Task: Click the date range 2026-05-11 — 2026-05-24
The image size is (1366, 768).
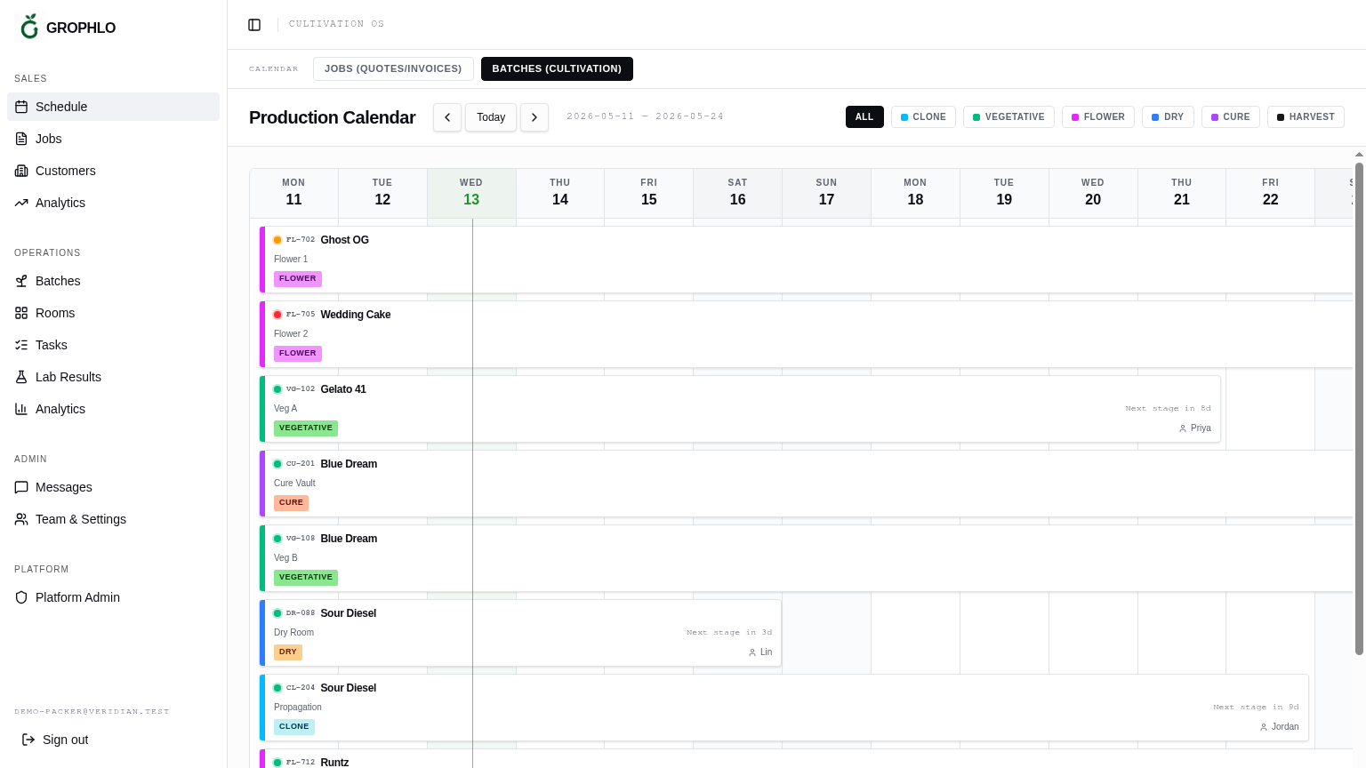Action: coord(646,116)
